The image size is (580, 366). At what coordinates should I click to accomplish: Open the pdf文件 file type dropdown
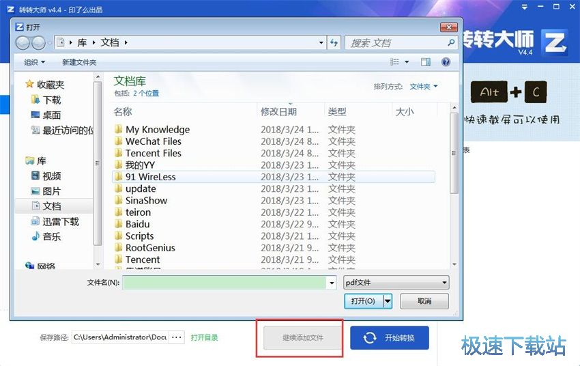click(x=396, y=283)
